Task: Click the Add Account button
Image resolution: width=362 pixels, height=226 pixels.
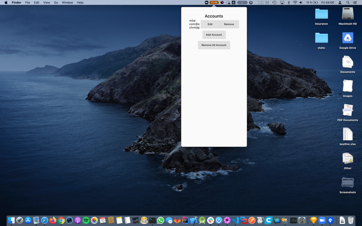Action: click(x=214, y=35)
